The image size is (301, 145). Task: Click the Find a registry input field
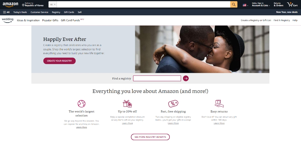(x=157, y=78)
